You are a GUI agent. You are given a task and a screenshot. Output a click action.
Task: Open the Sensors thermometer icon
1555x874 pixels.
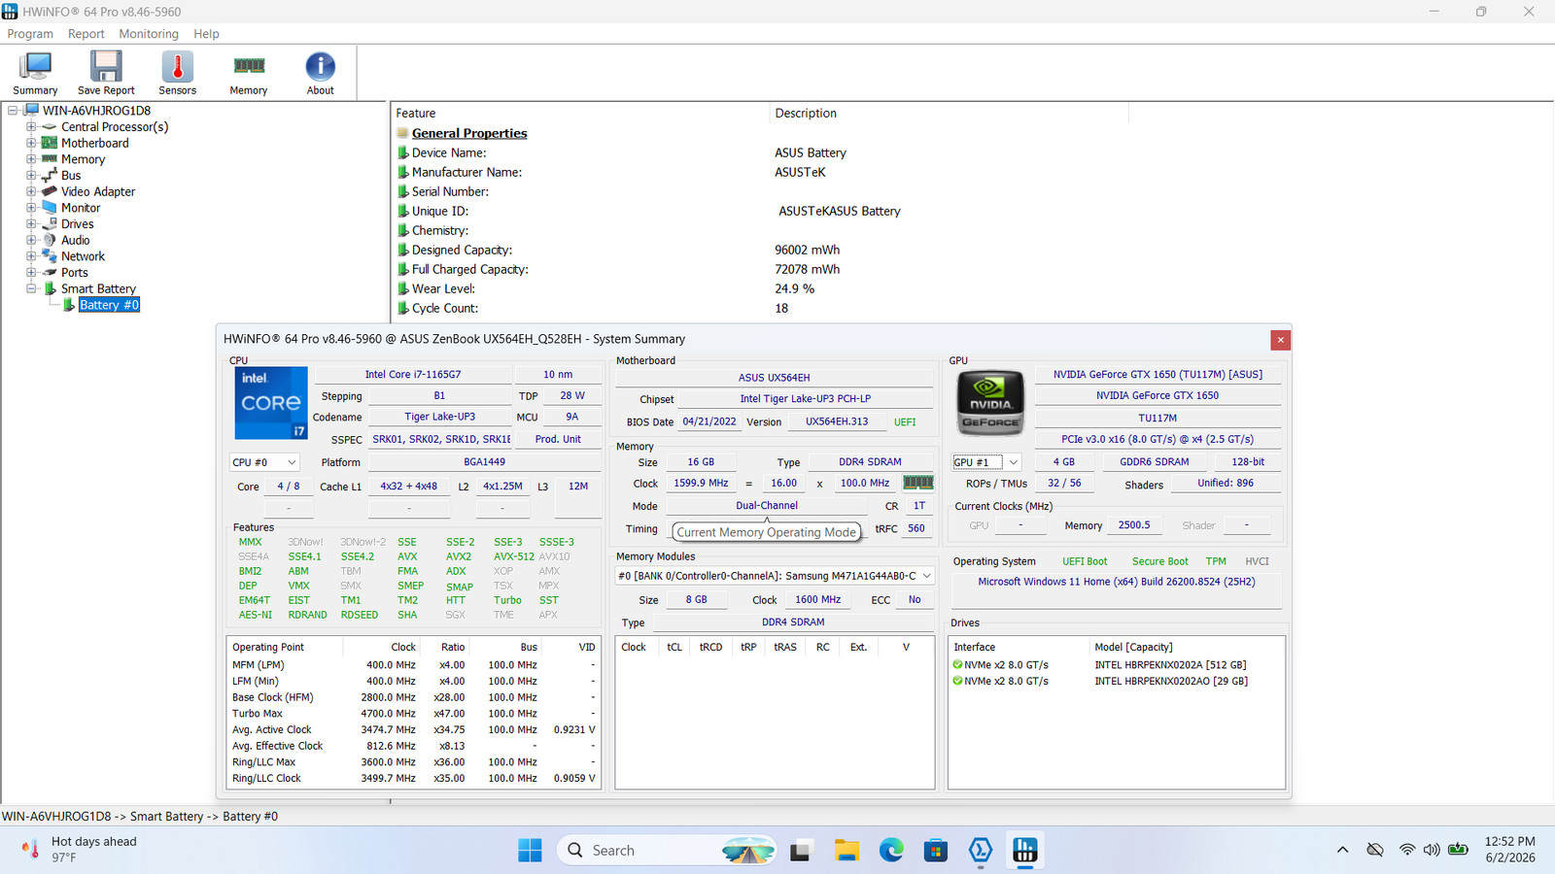pos(177,67)
